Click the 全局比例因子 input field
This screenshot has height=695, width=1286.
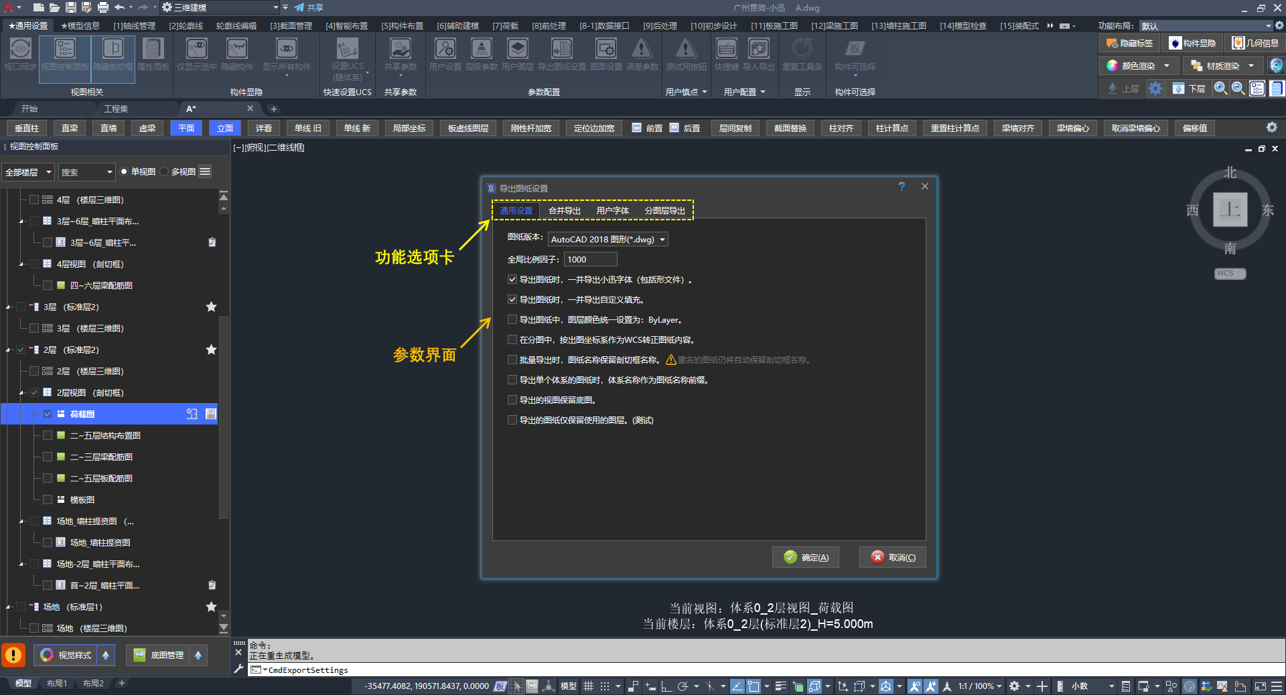[590, 260]
